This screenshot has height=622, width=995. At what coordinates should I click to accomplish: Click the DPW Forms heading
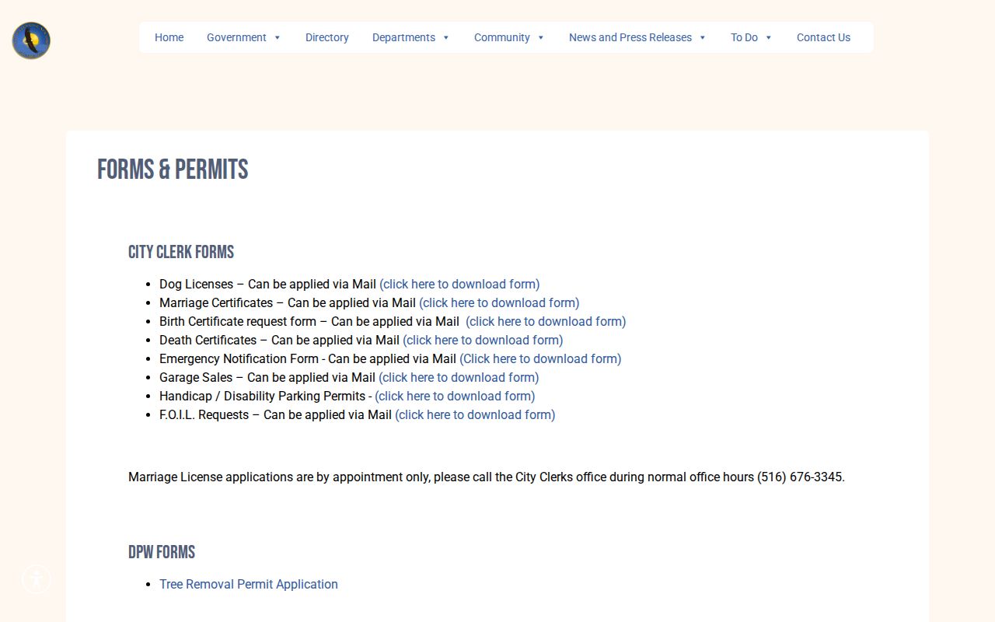tap(162, 552)
